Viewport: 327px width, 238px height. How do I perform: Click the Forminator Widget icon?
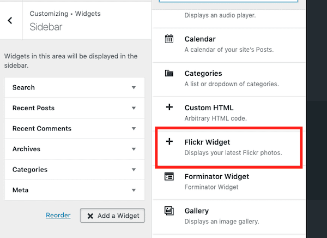pos(169,176)
